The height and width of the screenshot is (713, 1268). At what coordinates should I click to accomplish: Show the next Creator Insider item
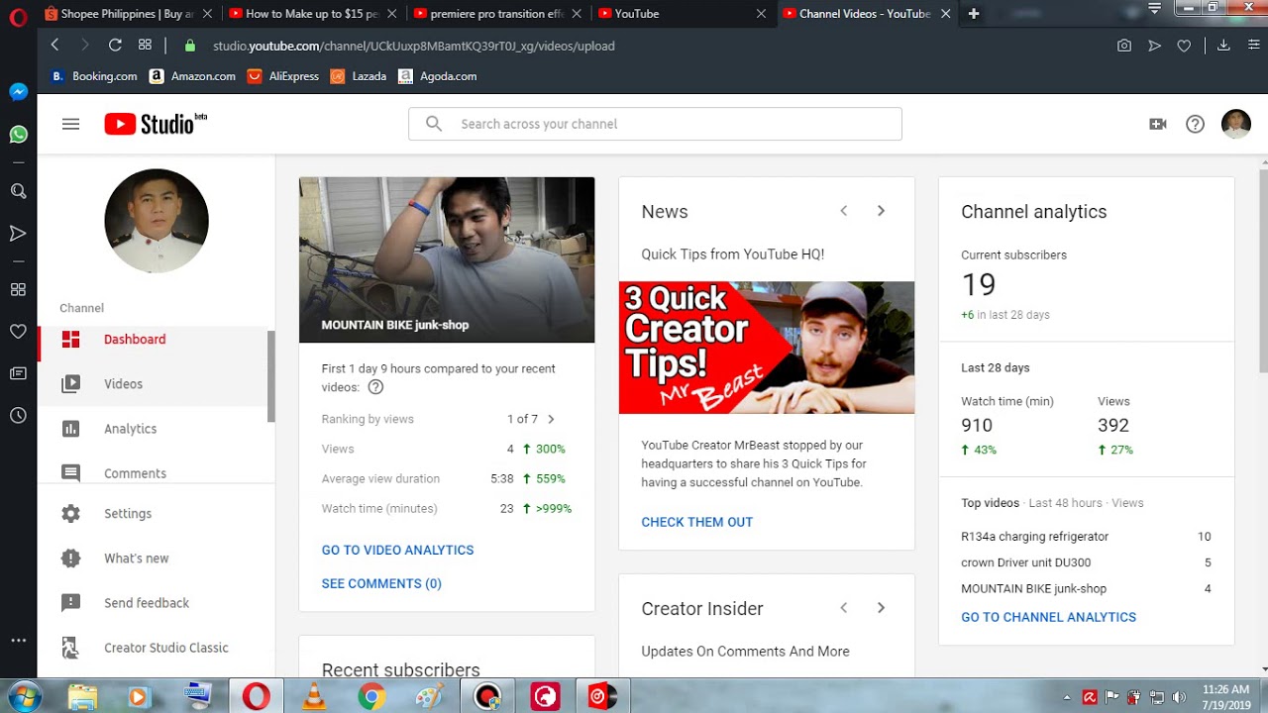[881, 608]
